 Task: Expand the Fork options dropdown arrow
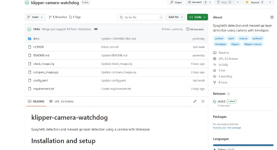coord(238,2)
